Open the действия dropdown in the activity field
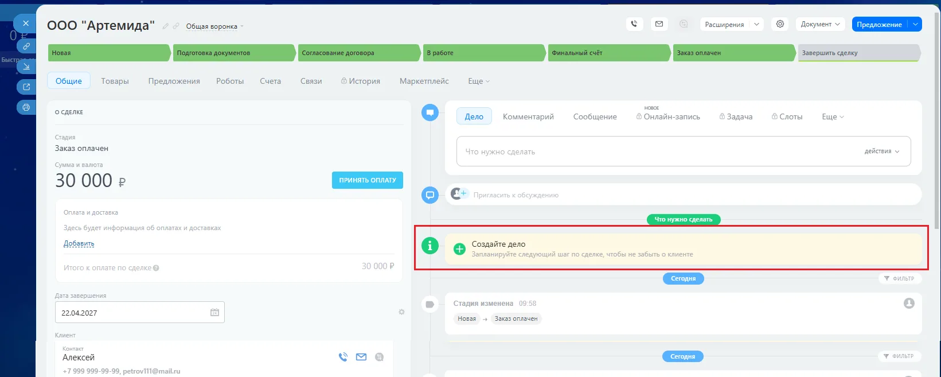 [x=882, y=151]
